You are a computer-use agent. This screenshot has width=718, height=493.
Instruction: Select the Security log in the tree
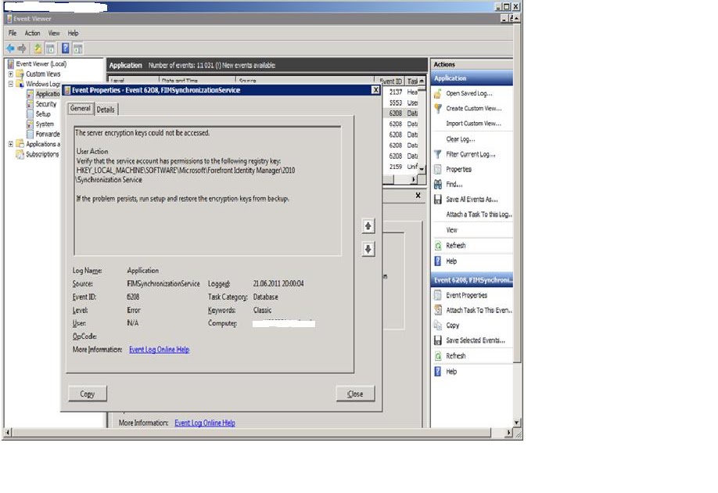[x=48, y=103]
